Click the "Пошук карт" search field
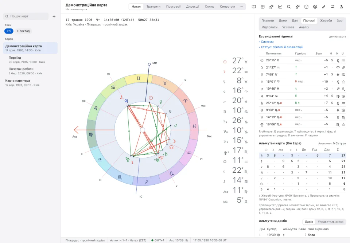 click(x=26, y=16)
